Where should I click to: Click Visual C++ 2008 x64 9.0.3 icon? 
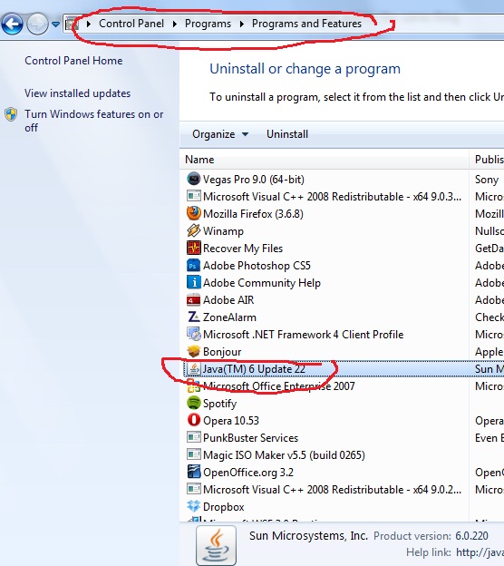click(194, 196)
